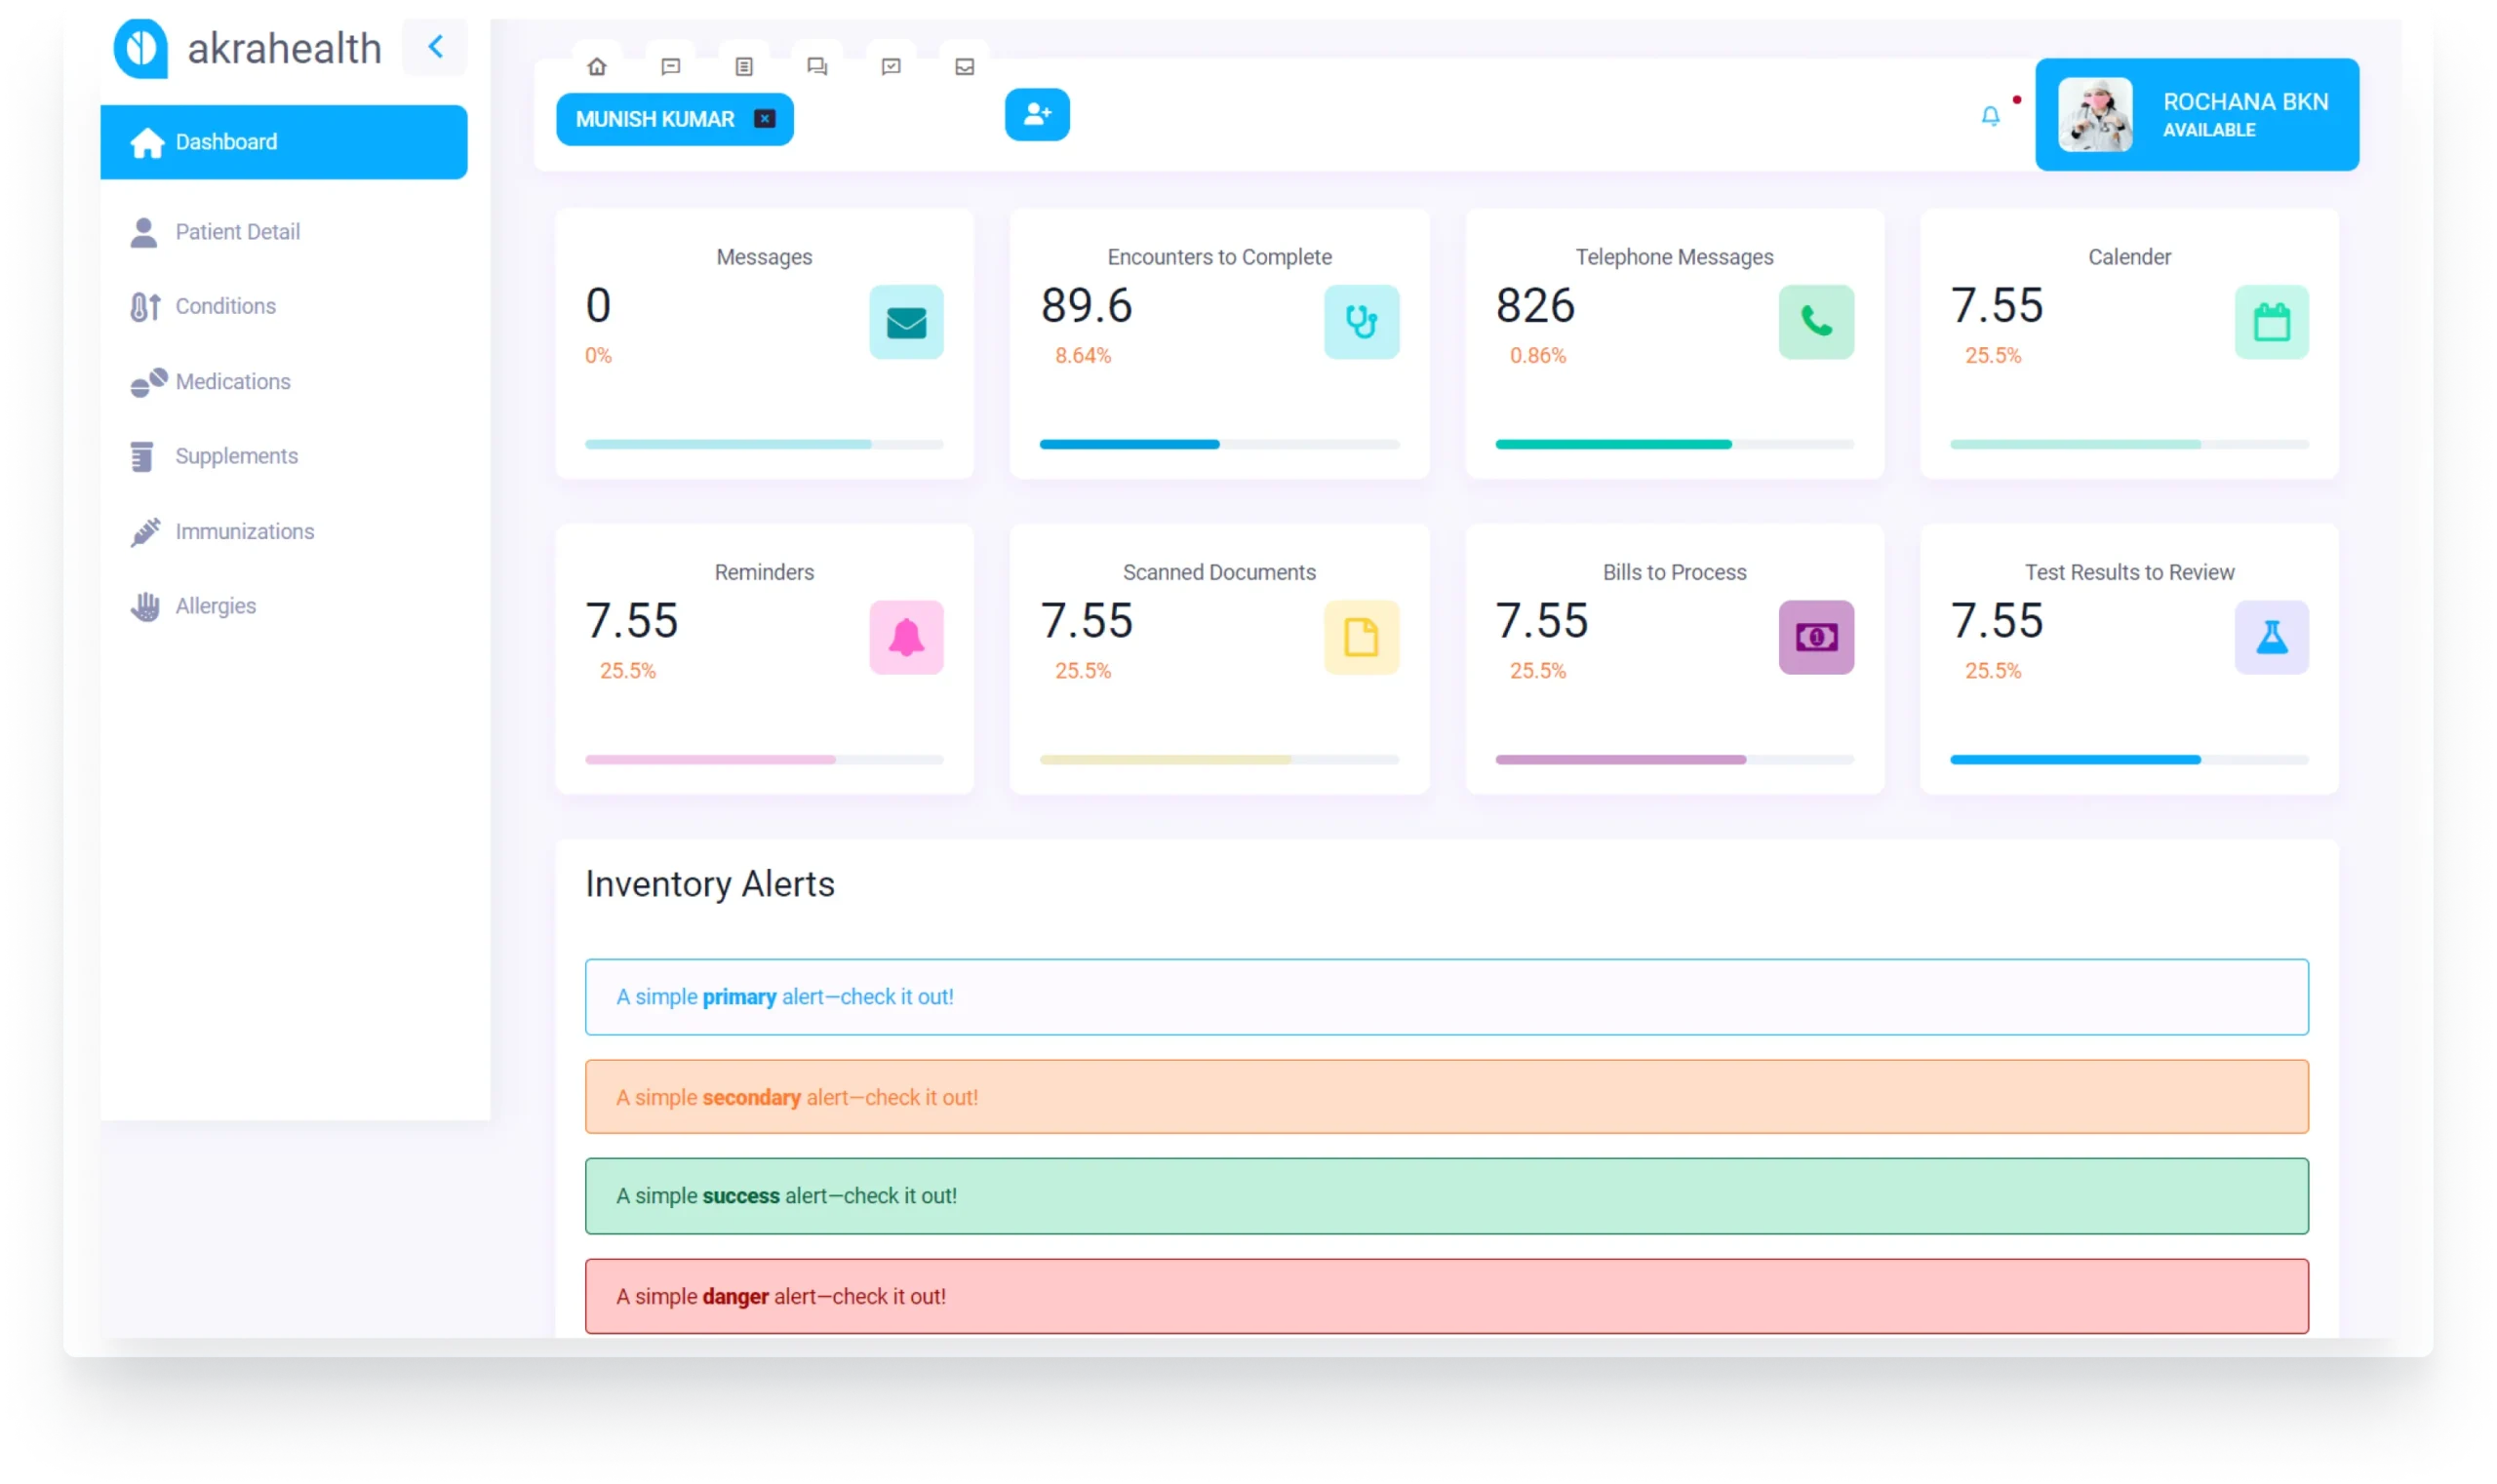The image size is (2497, 1484).
Task: Click the Encounters to Complete progress bar
Action: coord(1219,444)
